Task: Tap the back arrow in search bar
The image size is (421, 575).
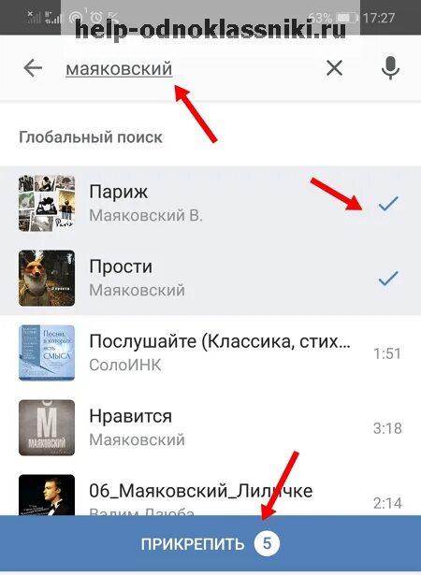Action: [x=33, y=68]
